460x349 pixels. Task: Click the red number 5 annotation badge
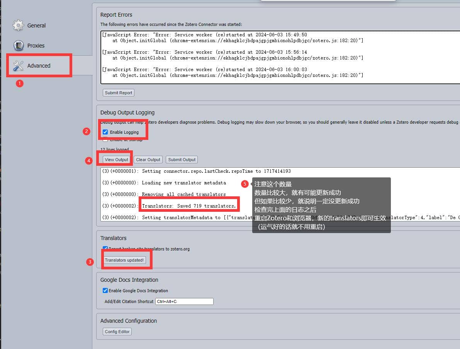244,184
